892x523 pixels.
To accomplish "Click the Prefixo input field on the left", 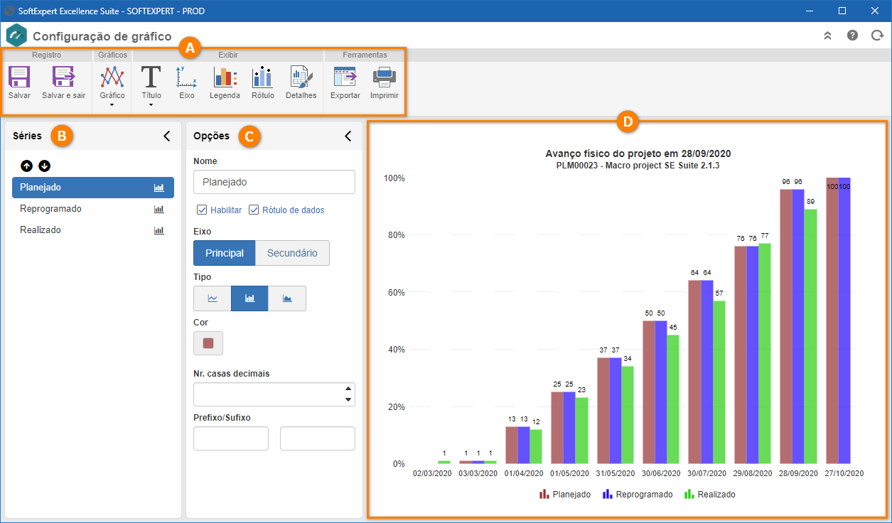I will [x=231, y=438].
